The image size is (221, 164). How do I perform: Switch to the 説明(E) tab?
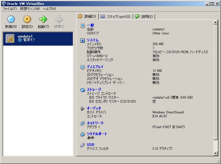coord(144,17)
